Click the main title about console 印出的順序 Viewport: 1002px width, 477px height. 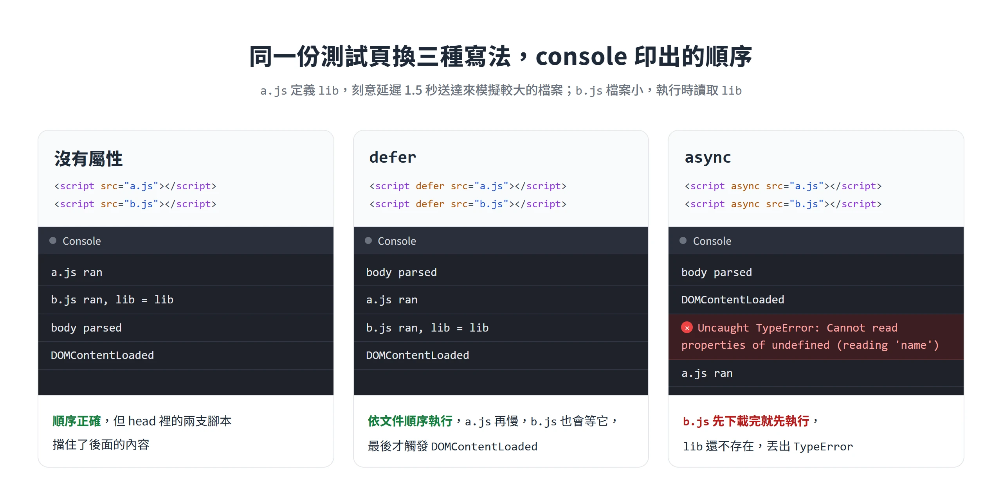coord(501,57)
